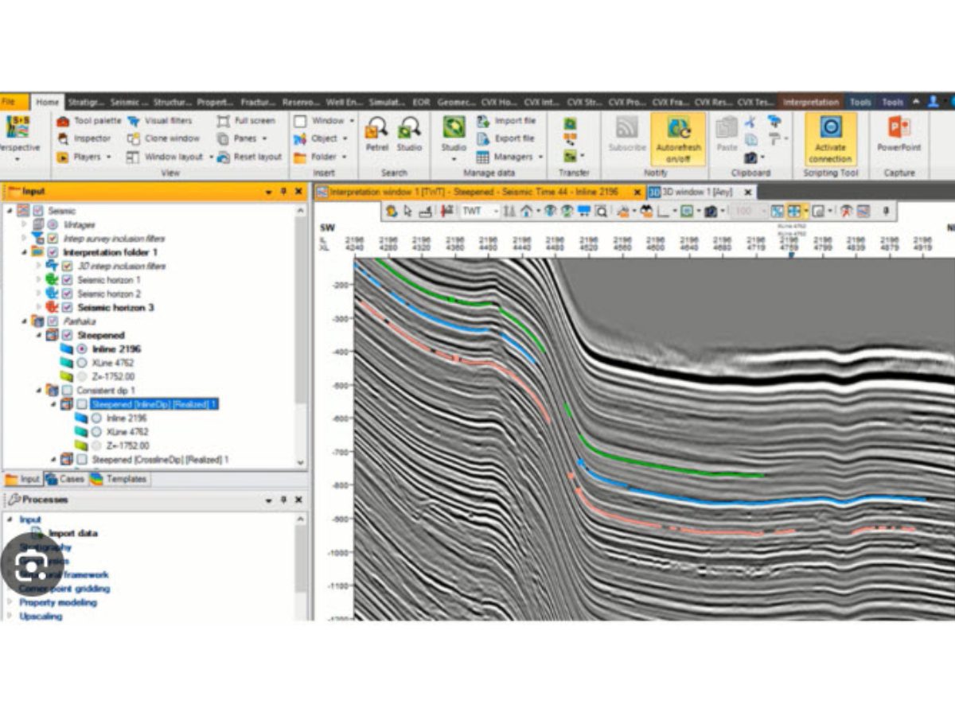Toggle Autorefresh on/off
This screenshot has height=716, width=955.
(678, 138)
